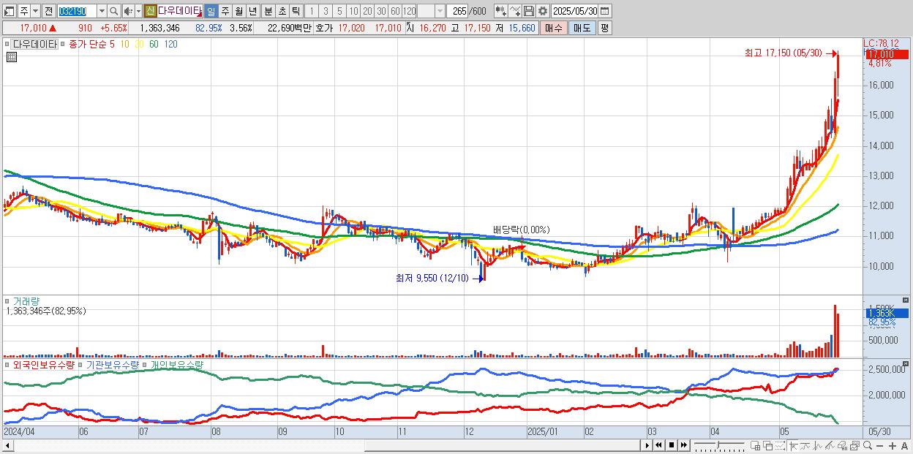The image size is (913, 454).
Task: Click the minus zoom-out icon at bottom right
Action: click(879, 445)
